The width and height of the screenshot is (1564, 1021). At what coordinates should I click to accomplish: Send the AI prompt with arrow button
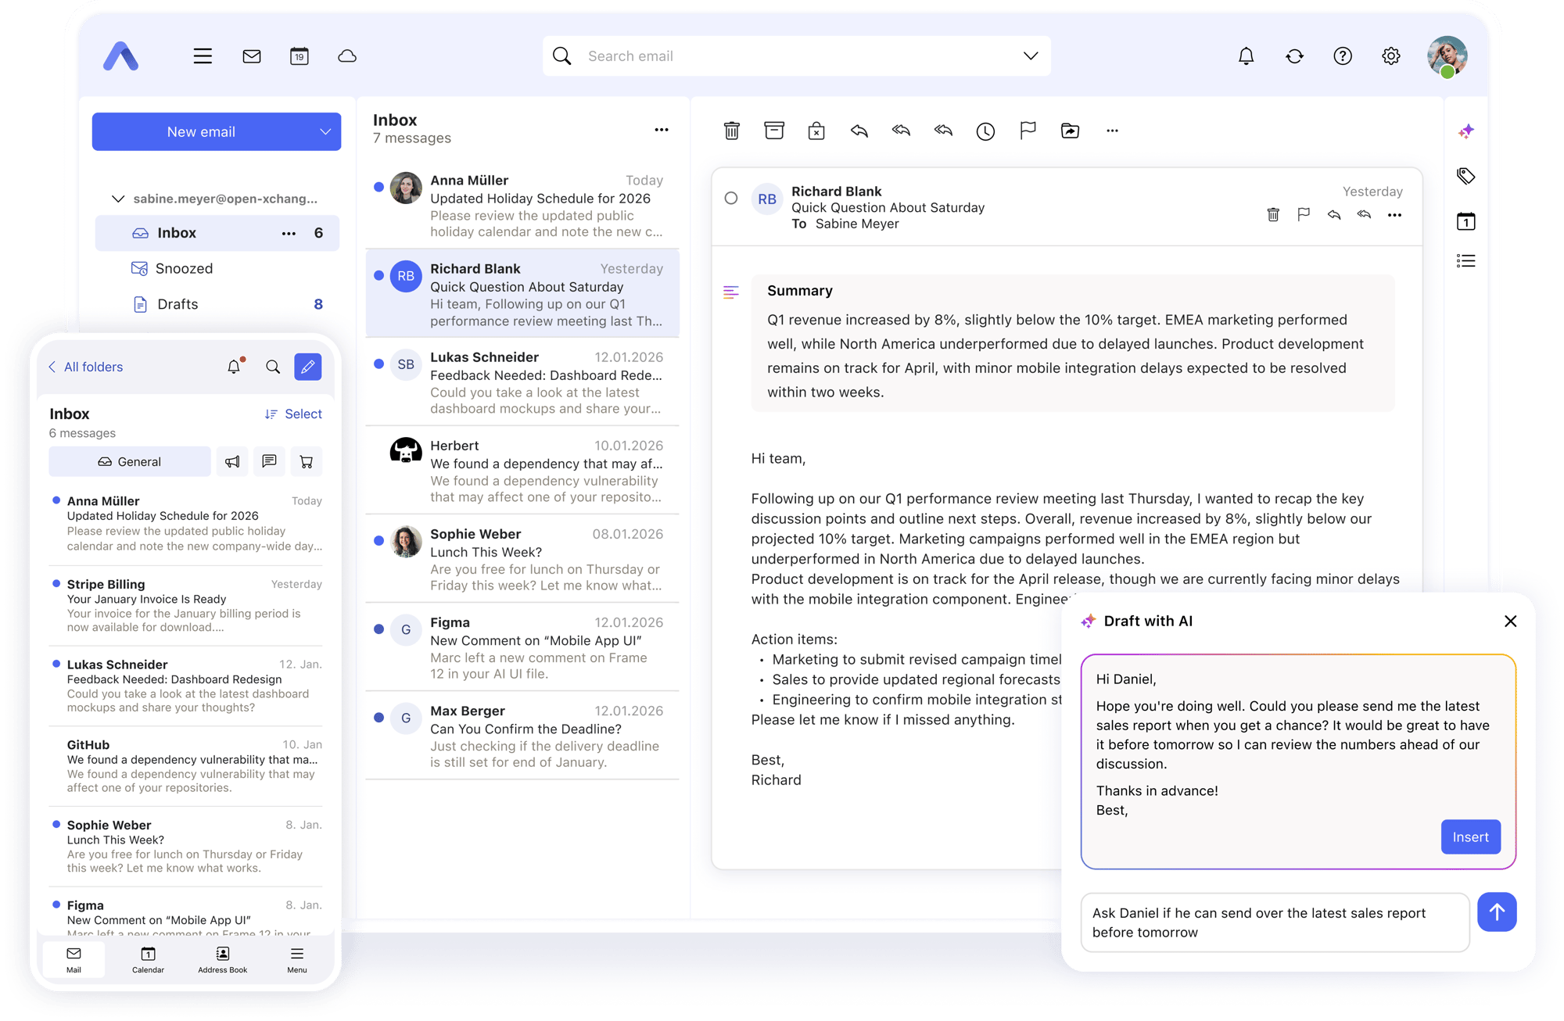pyautogui.click(x=1496, y=912)
